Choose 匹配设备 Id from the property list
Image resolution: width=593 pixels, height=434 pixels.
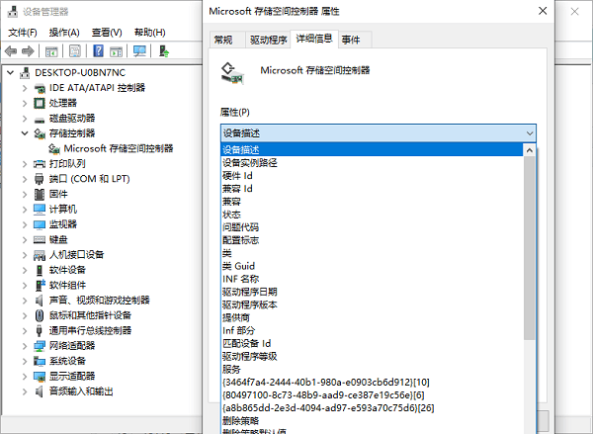pyautogui.click(x=373, y=343)
